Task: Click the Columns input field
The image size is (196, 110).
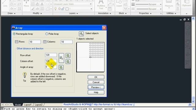Action: coord(66,42)
